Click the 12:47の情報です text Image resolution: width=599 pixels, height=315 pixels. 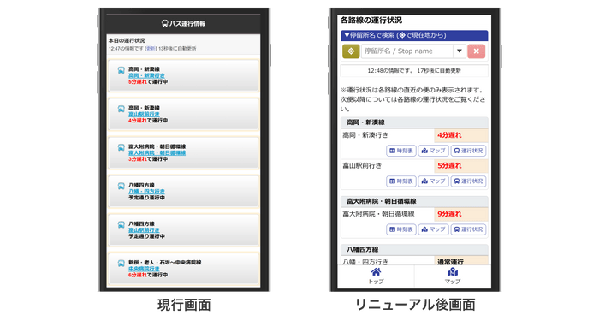[x=126, y=49]
